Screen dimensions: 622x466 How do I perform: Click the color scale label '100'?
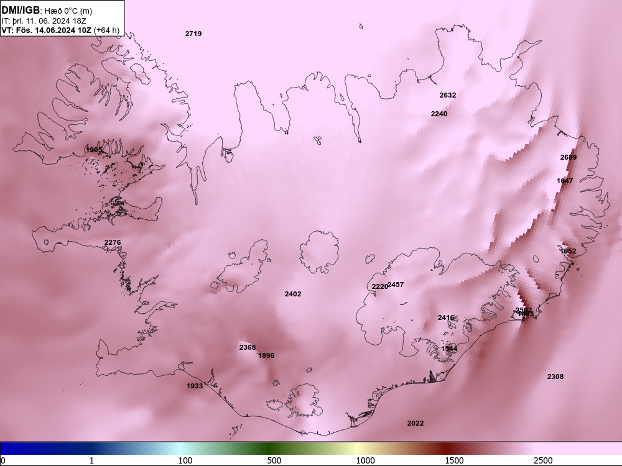[185, 460]
